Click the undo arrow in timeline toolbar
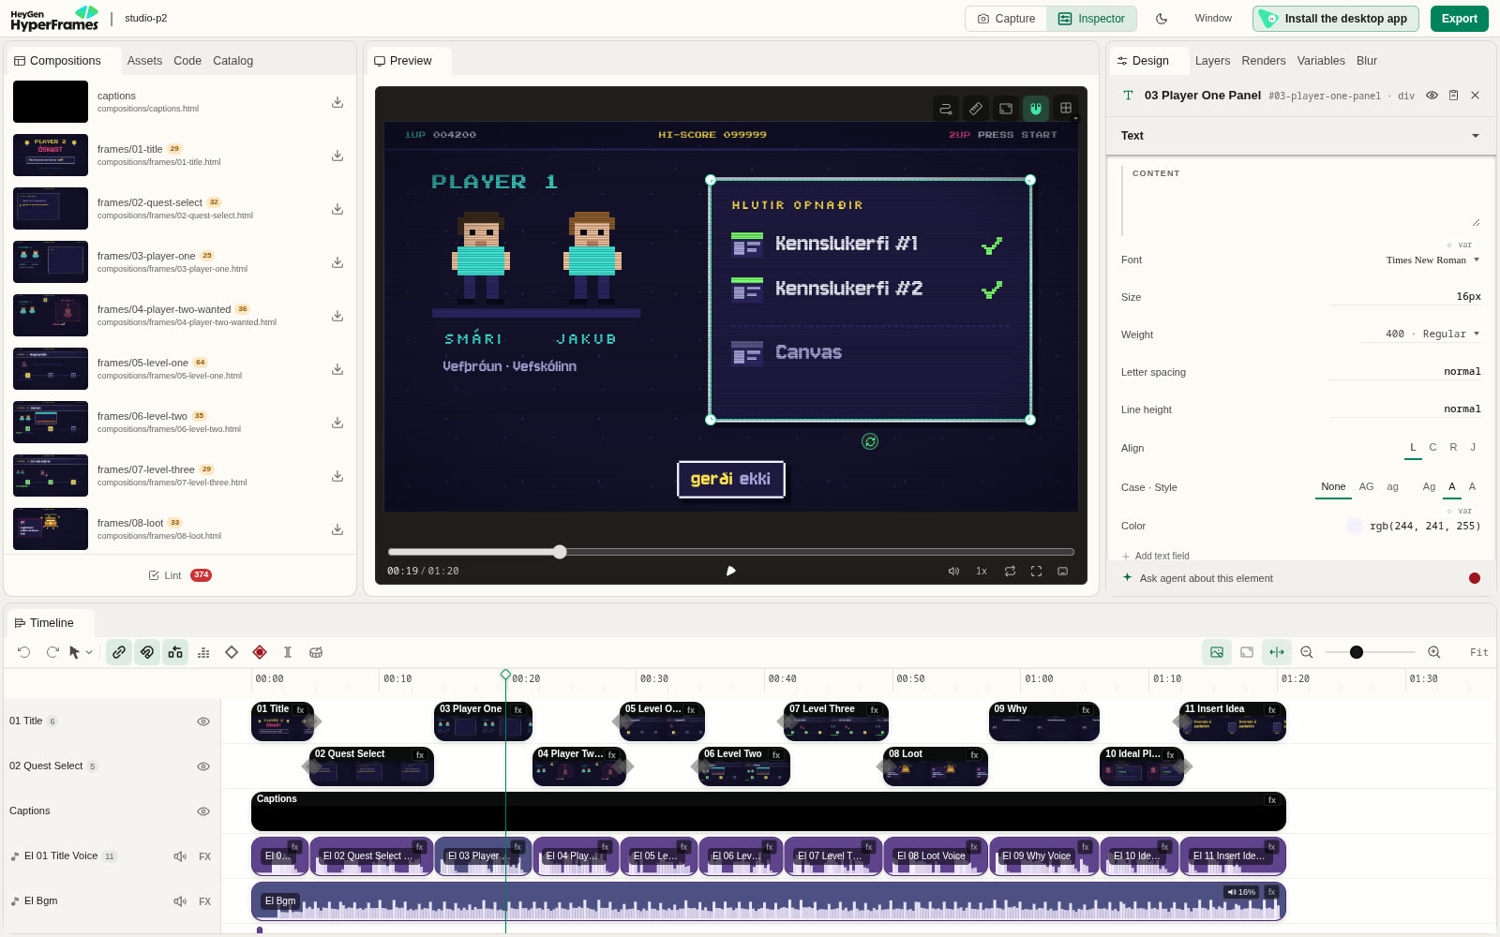The height and width of the screenshot is (937, 1500). click(x=24, y=652)
